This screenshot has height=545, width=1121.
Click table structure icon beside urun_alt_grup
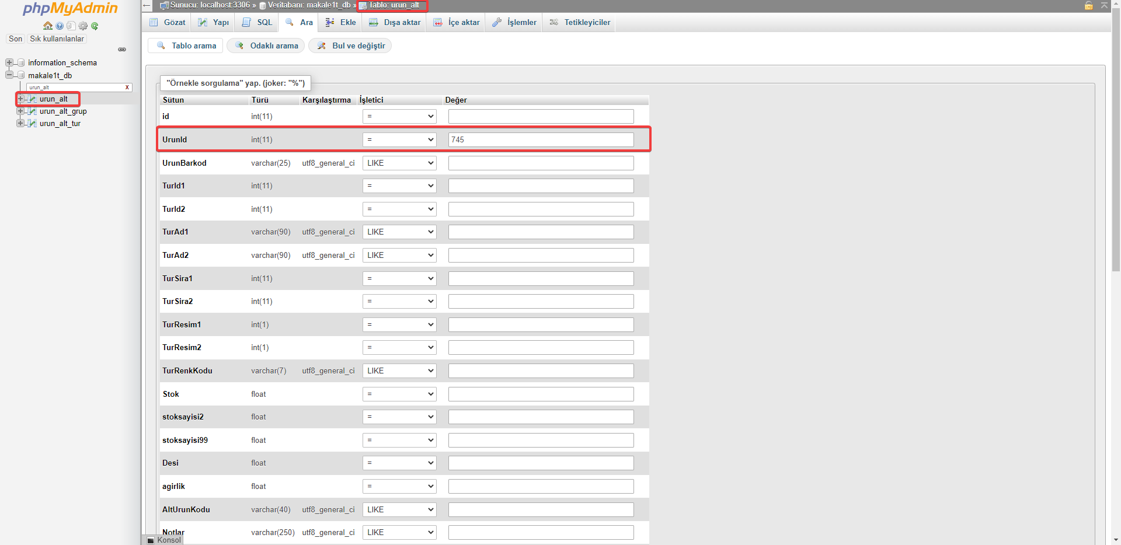click(33, 111)
